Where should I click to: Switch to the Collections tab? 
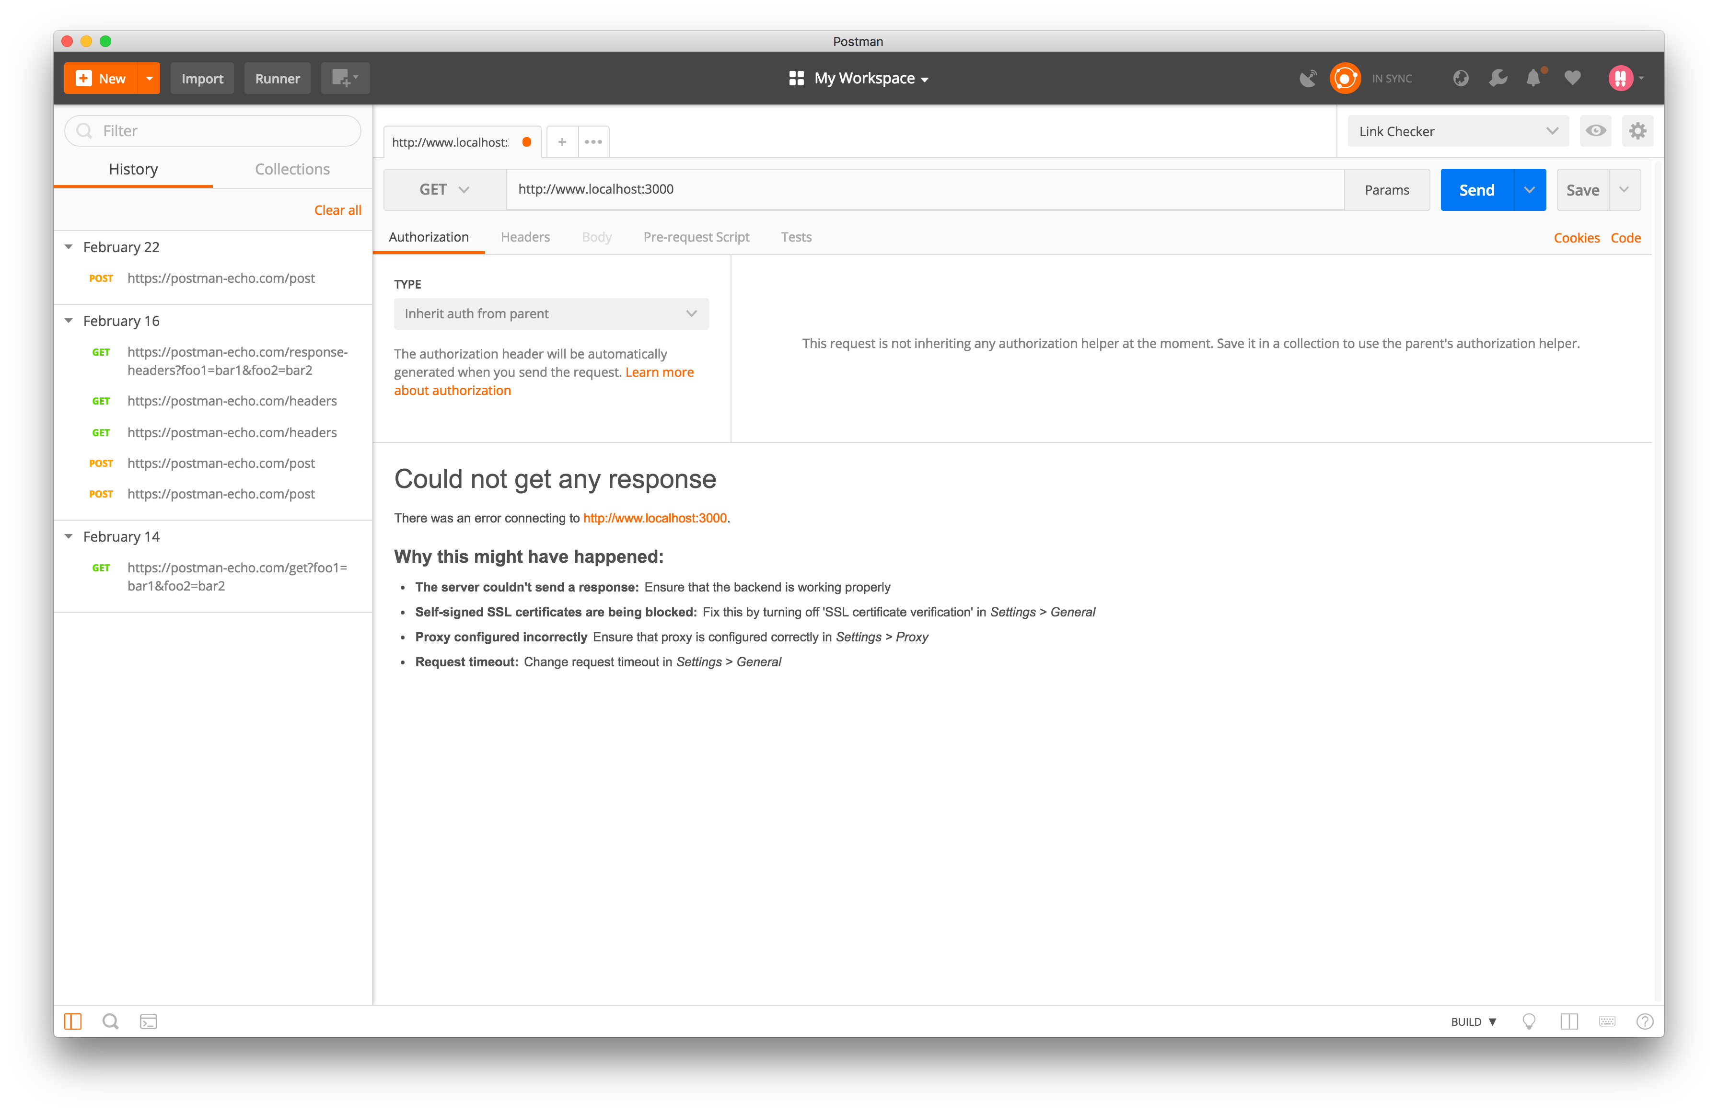[x=291, y=169]
